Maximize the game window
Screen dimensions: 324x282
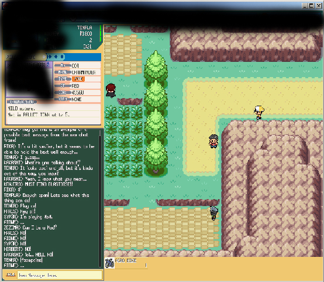(311, 6)
